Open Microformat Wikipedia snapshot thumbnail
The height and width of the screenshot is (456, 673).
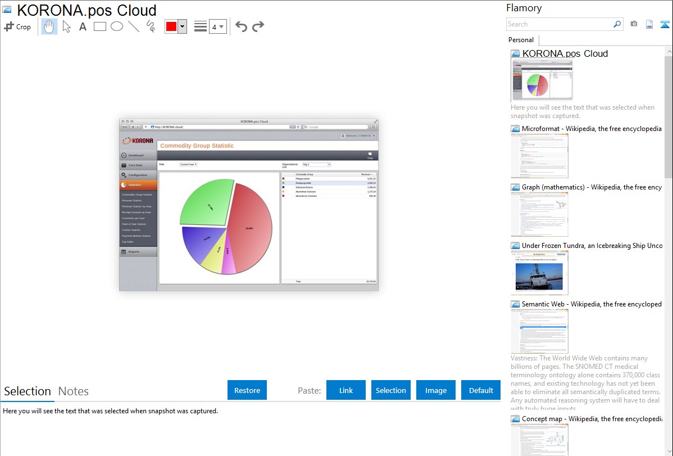(x=539, y=156)
